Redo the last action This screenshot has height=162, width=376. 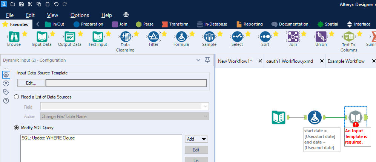[x=64, y=4]
